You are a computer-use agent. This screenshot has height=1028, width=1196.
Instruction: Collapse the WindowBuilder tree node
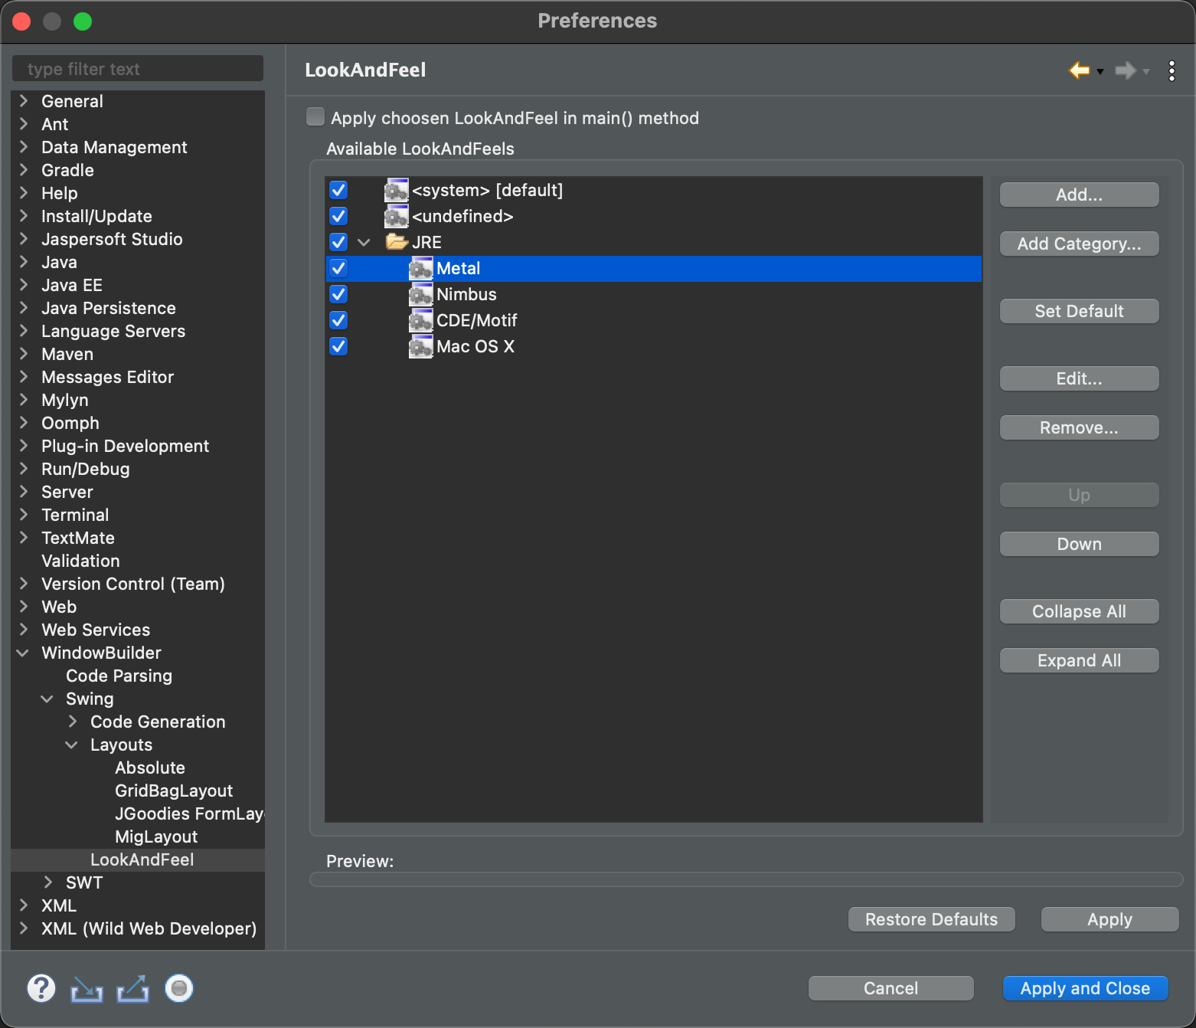click(x=23, y=653)
